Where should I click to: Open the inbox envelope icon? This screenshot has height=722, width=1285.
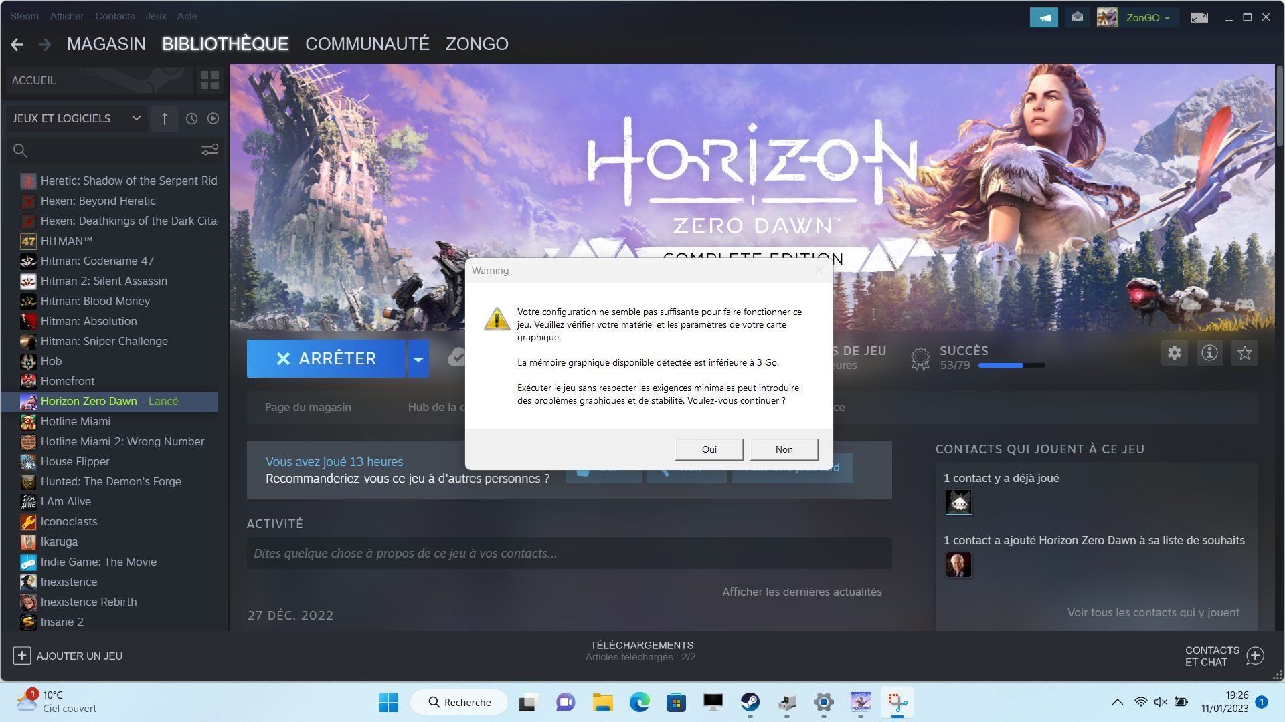coord(1078,17)
